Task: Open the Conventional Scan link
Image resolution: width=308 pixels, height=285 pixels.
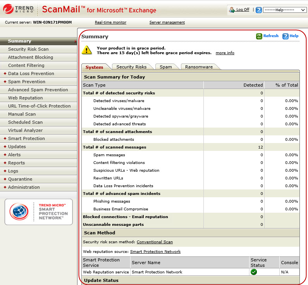Action: point(155,242)
